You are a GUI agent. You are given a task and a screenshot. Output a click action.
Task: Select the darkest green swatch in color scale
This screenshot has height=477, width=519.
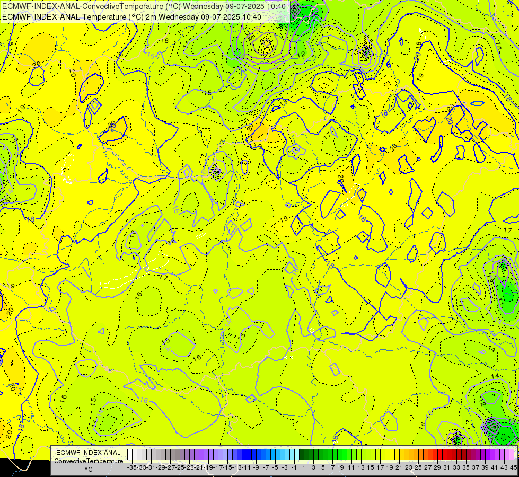tap(302, 454)
